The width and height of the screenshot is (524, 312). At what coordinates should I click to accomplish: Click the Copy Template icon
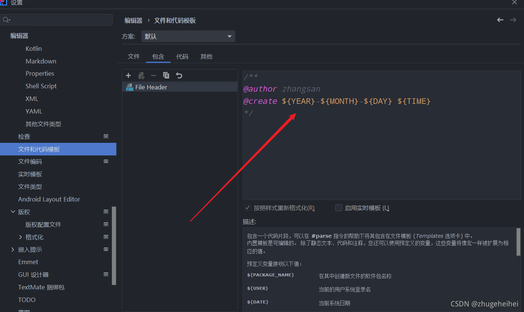tap(166, 75)
